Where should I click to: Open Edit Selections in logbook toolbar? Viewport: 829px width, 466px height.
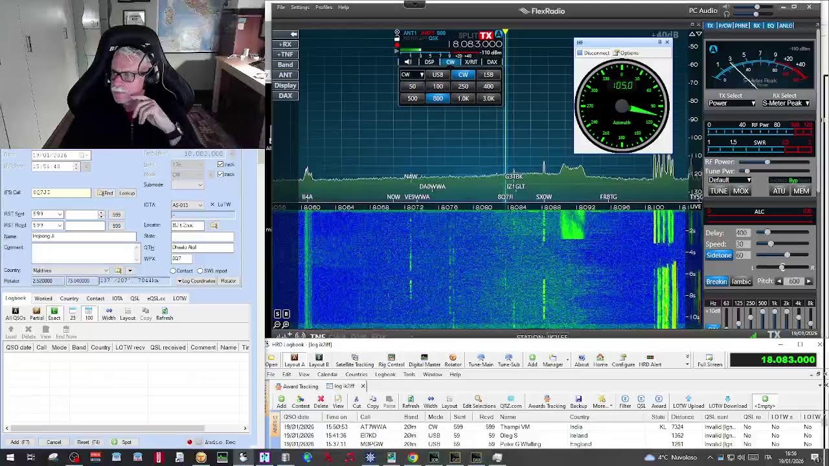[x=479, y=402]
